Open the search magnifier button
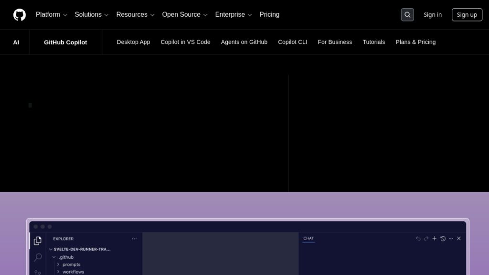Screen dimensions: 489x275 [407, 15]
